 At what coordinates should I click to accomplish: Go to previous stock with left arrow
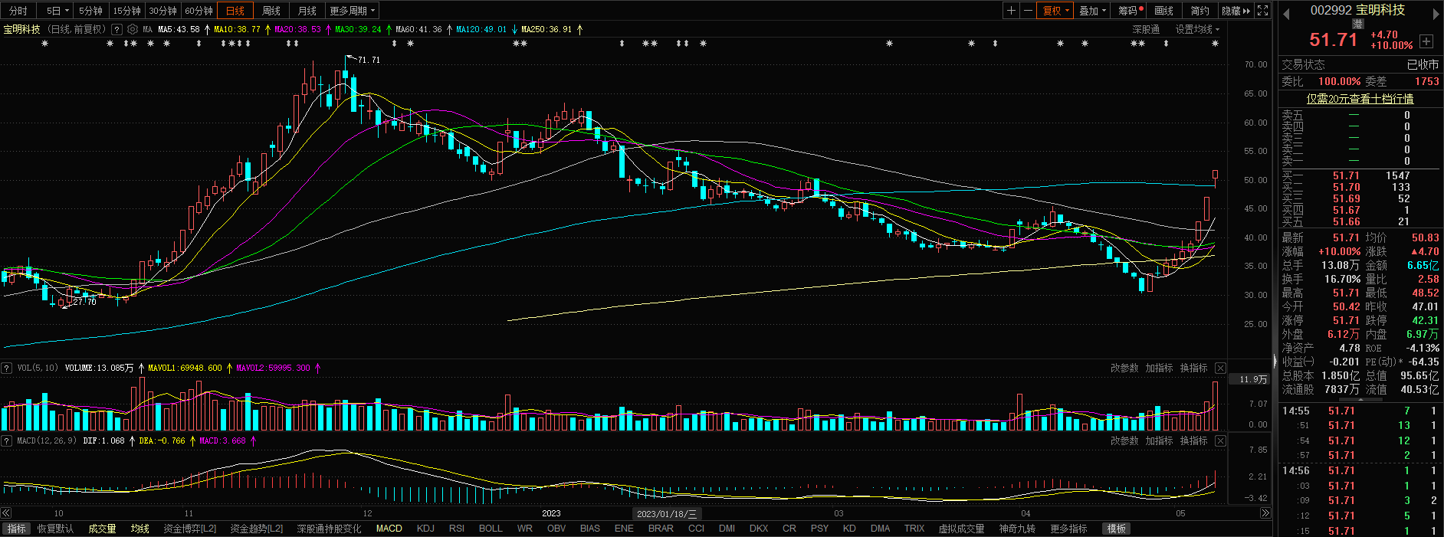(1287, 12)
